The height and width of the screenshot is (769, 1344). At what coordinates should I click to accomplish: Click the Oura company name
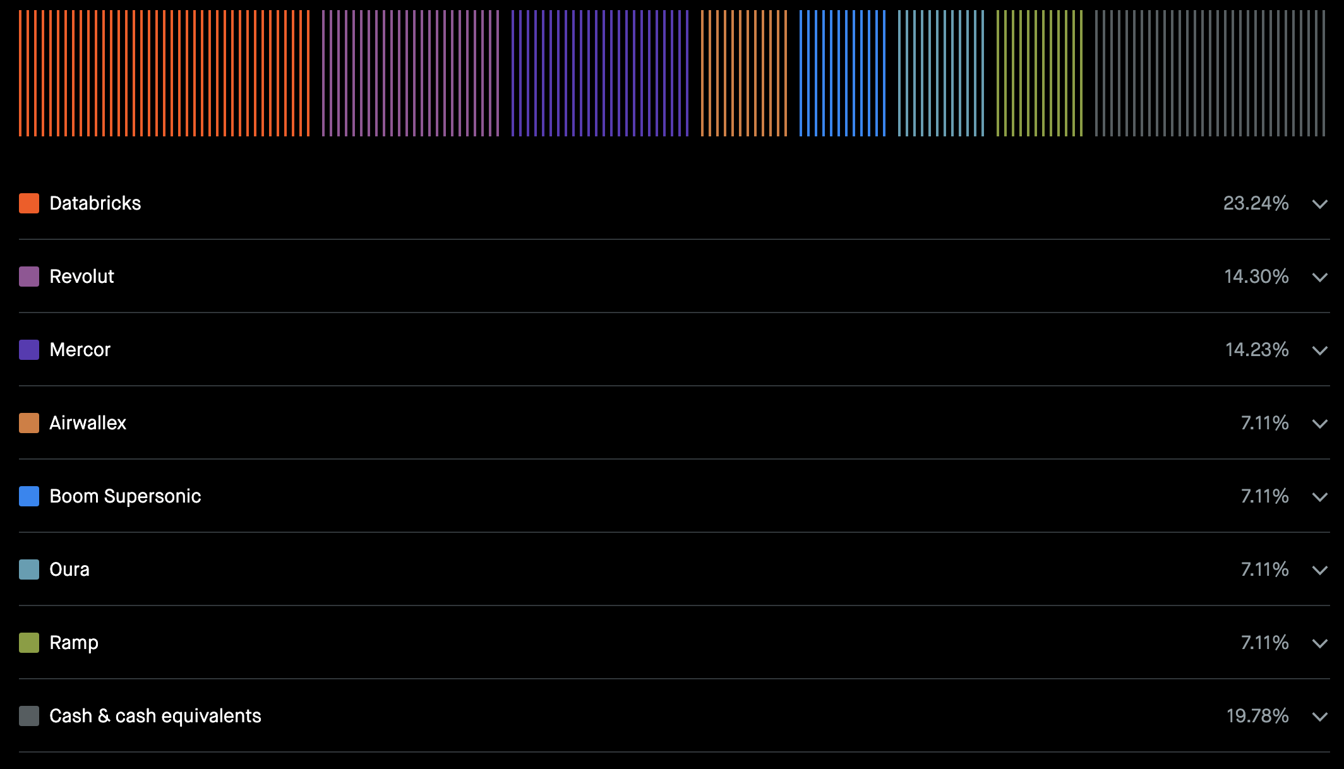tap(69, 569)
